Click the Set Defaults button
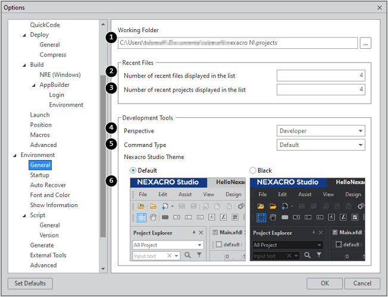The height and width of the screenshot is (297, 388). click(x=30, y=283)
